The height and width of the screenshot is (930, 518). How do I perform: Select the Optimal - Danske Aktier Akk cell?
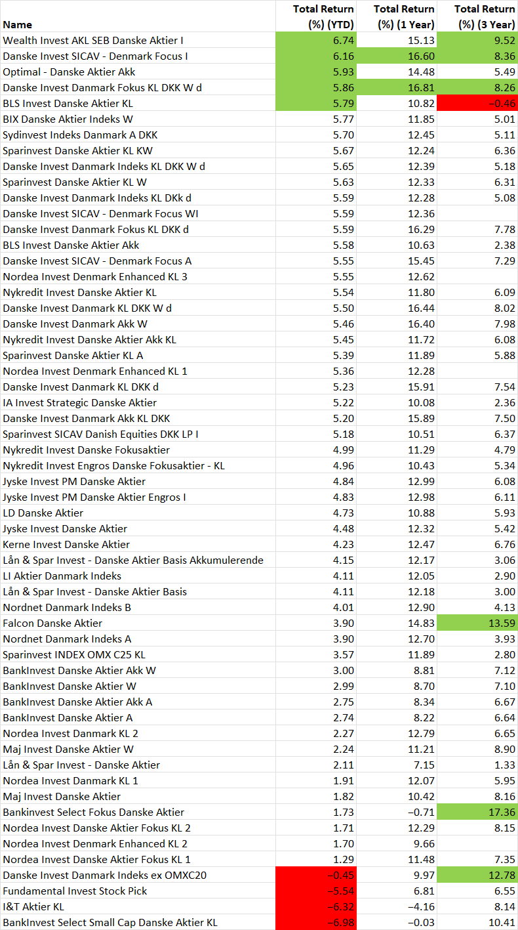138,72
